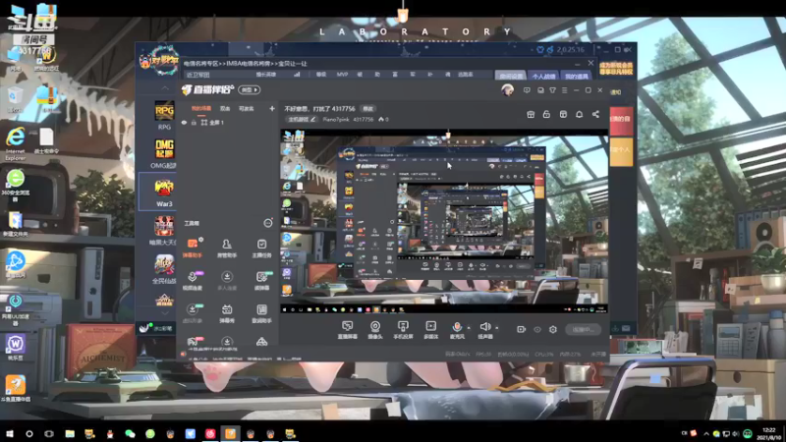
Task: Toggle the lock on the 全屏 1 source
Action: tap(194, 122)
